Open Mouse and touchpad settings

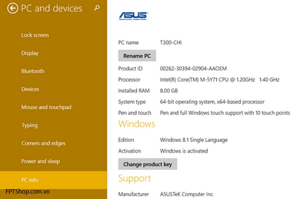46,107
